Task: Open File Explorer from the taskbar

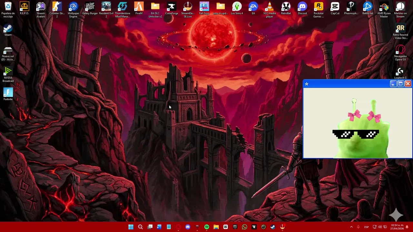Action: coord(216,227)
